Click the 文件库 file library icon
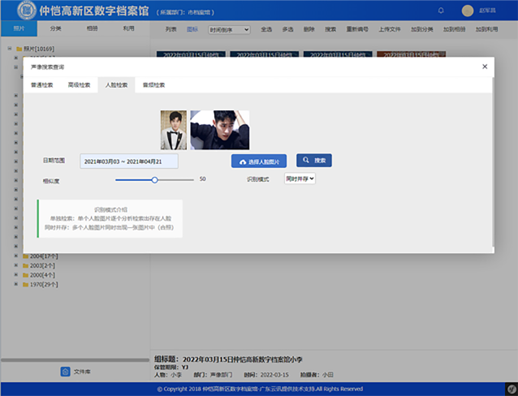The image size is (518, 396). (x=66, y=371)
